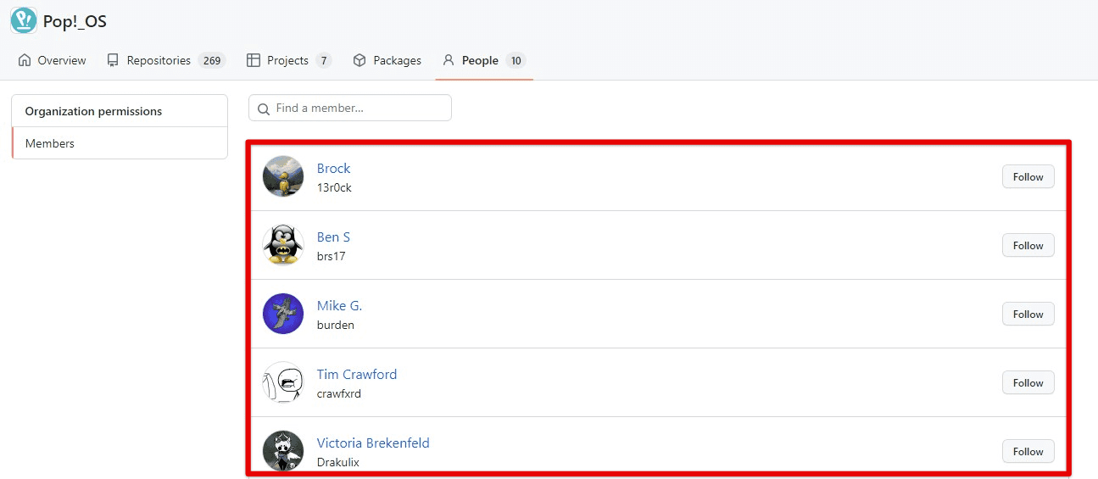Image resolution: width=1098 pixels, height=479 pixels.
Task: Click the search magnifier icon
Action: [264, 109]
